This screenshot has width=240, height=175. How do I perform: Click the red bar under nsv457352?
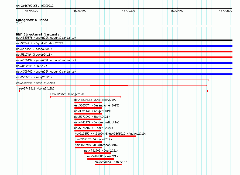124,52
